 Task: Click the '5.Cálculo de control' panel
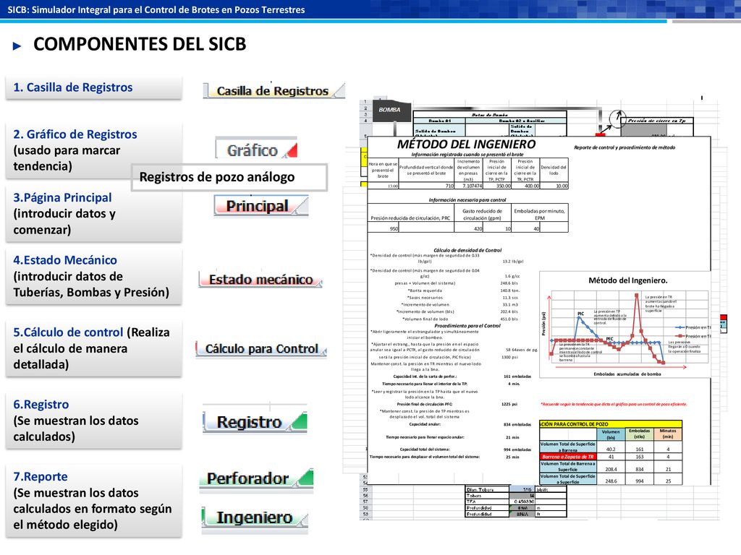[93, 348]
